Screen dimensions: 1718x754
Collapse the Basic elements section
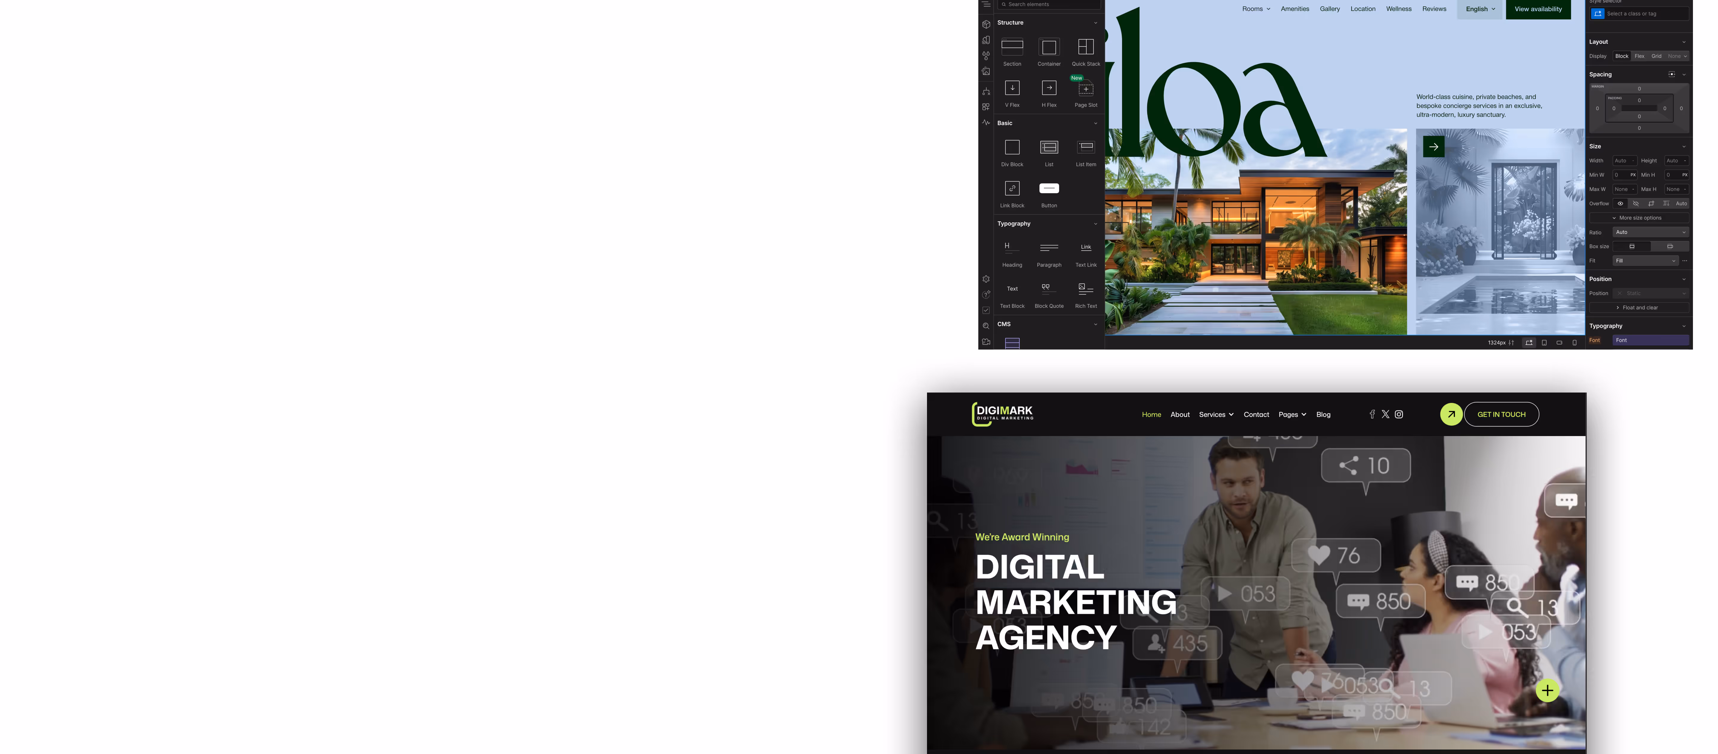(1095, 123)
